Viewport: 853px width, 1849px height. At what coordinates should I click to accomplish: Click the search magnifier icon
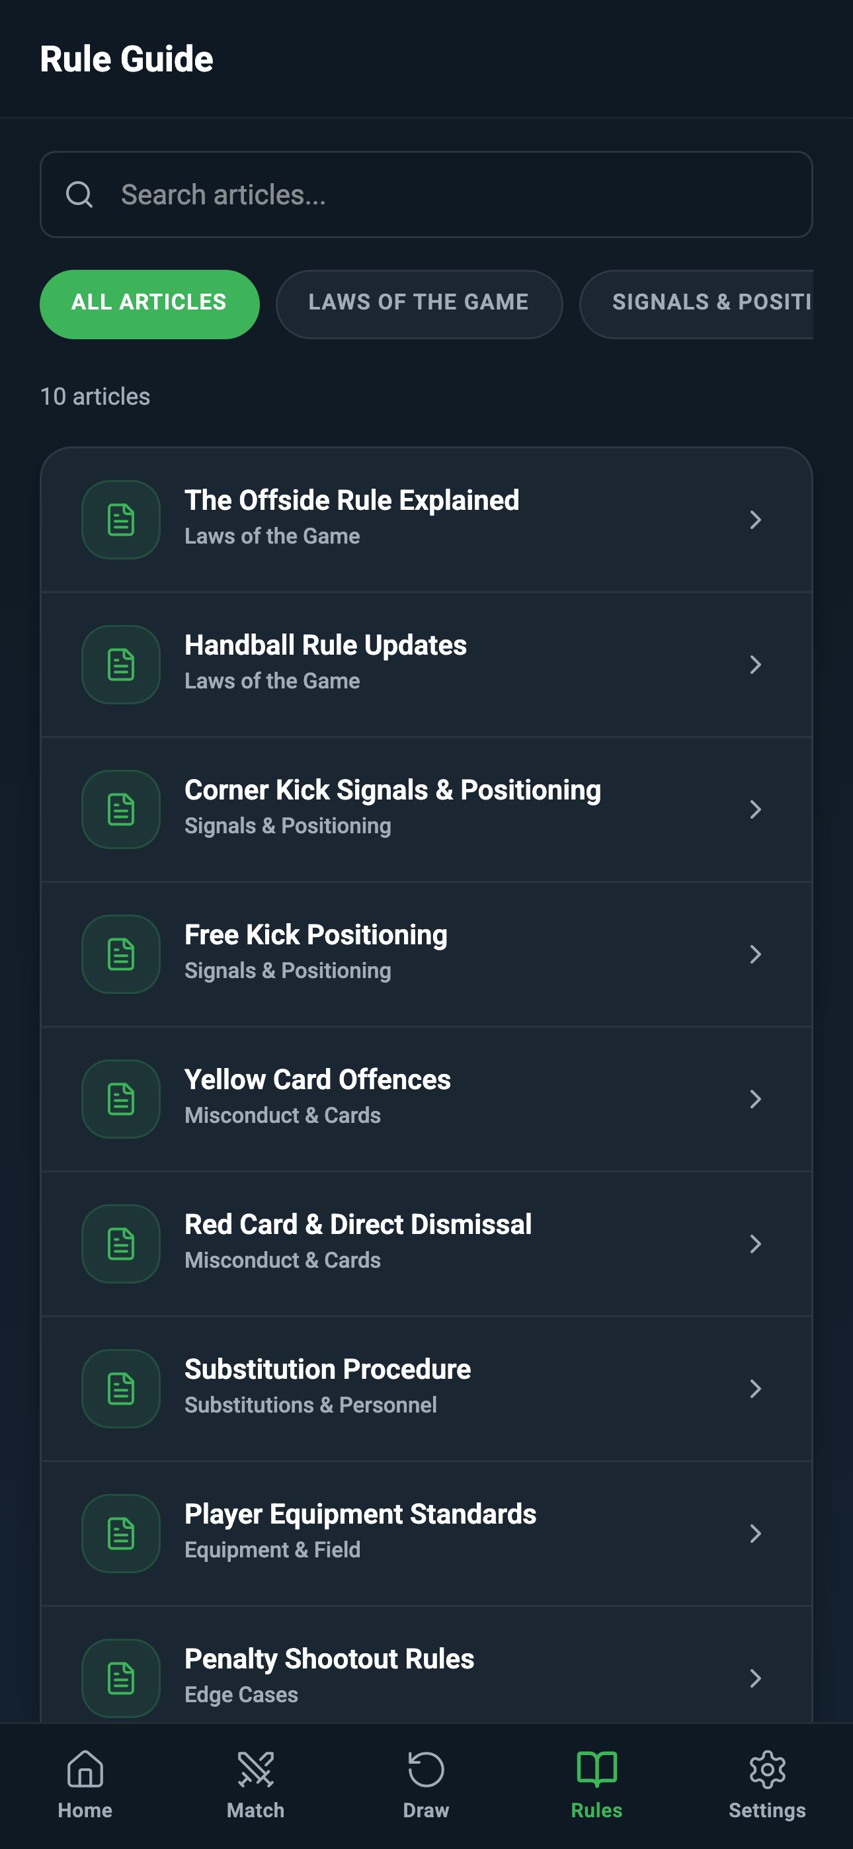tap(79, 194)
